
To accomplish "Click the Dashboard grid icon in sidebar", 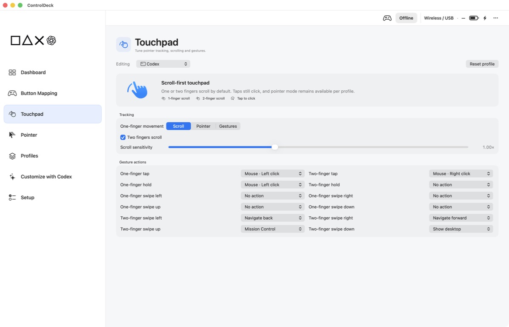I will (12, 72).
